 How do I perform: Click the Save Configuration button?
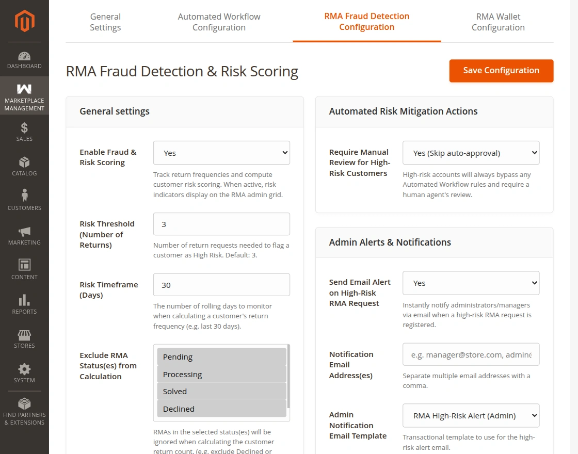(501, 71)
